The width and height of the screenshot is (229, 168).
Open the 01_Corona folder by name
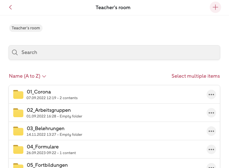tap(39, 92)
